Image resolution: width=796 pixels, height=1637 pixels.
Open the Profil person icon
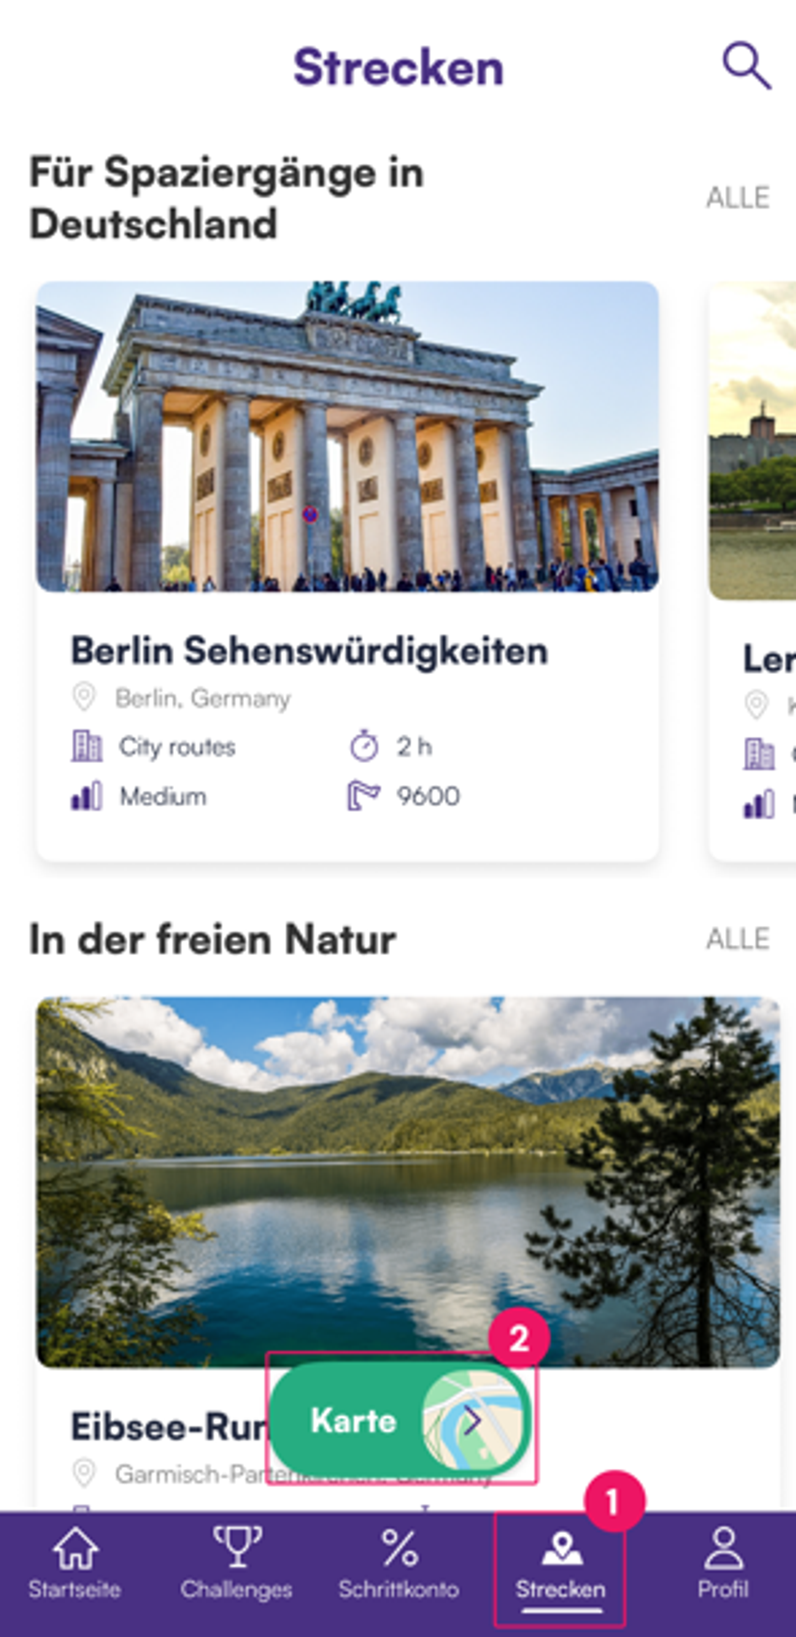(x=724, y=1548)
